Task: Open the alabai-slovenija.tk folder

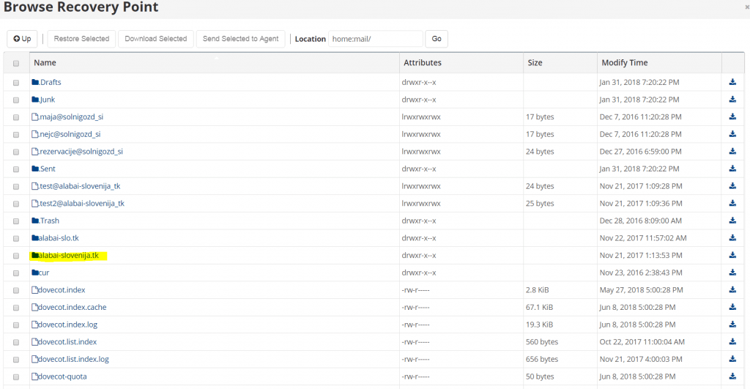Action: tap(65, 255)
